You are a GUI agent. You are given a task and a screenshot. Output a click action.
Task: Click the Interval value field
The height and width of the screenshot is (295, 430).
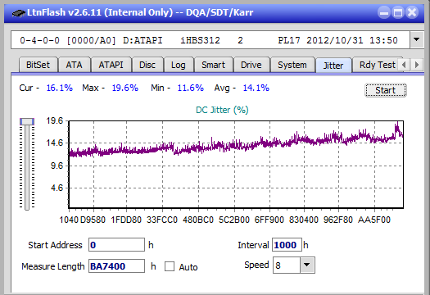(287, 245)
